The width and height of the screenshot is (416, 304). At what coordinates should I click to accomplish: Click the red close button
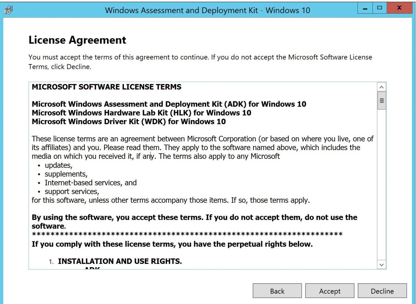coord(399,8)
